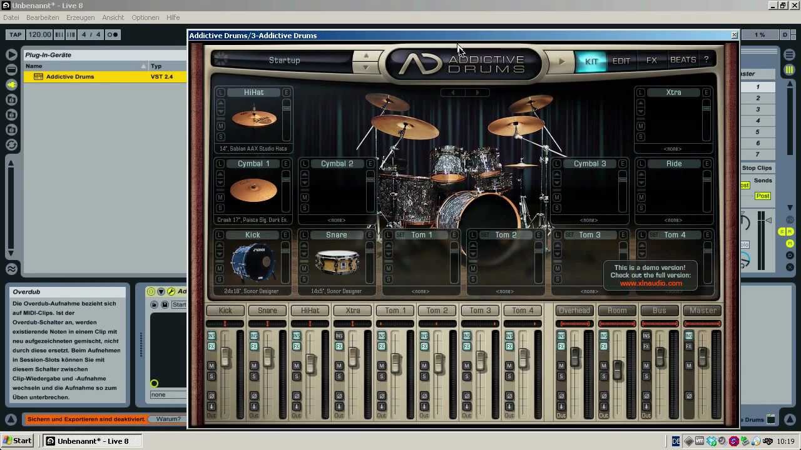
Task: Click the HiHat cymbal image
Action: click(254, 117)
